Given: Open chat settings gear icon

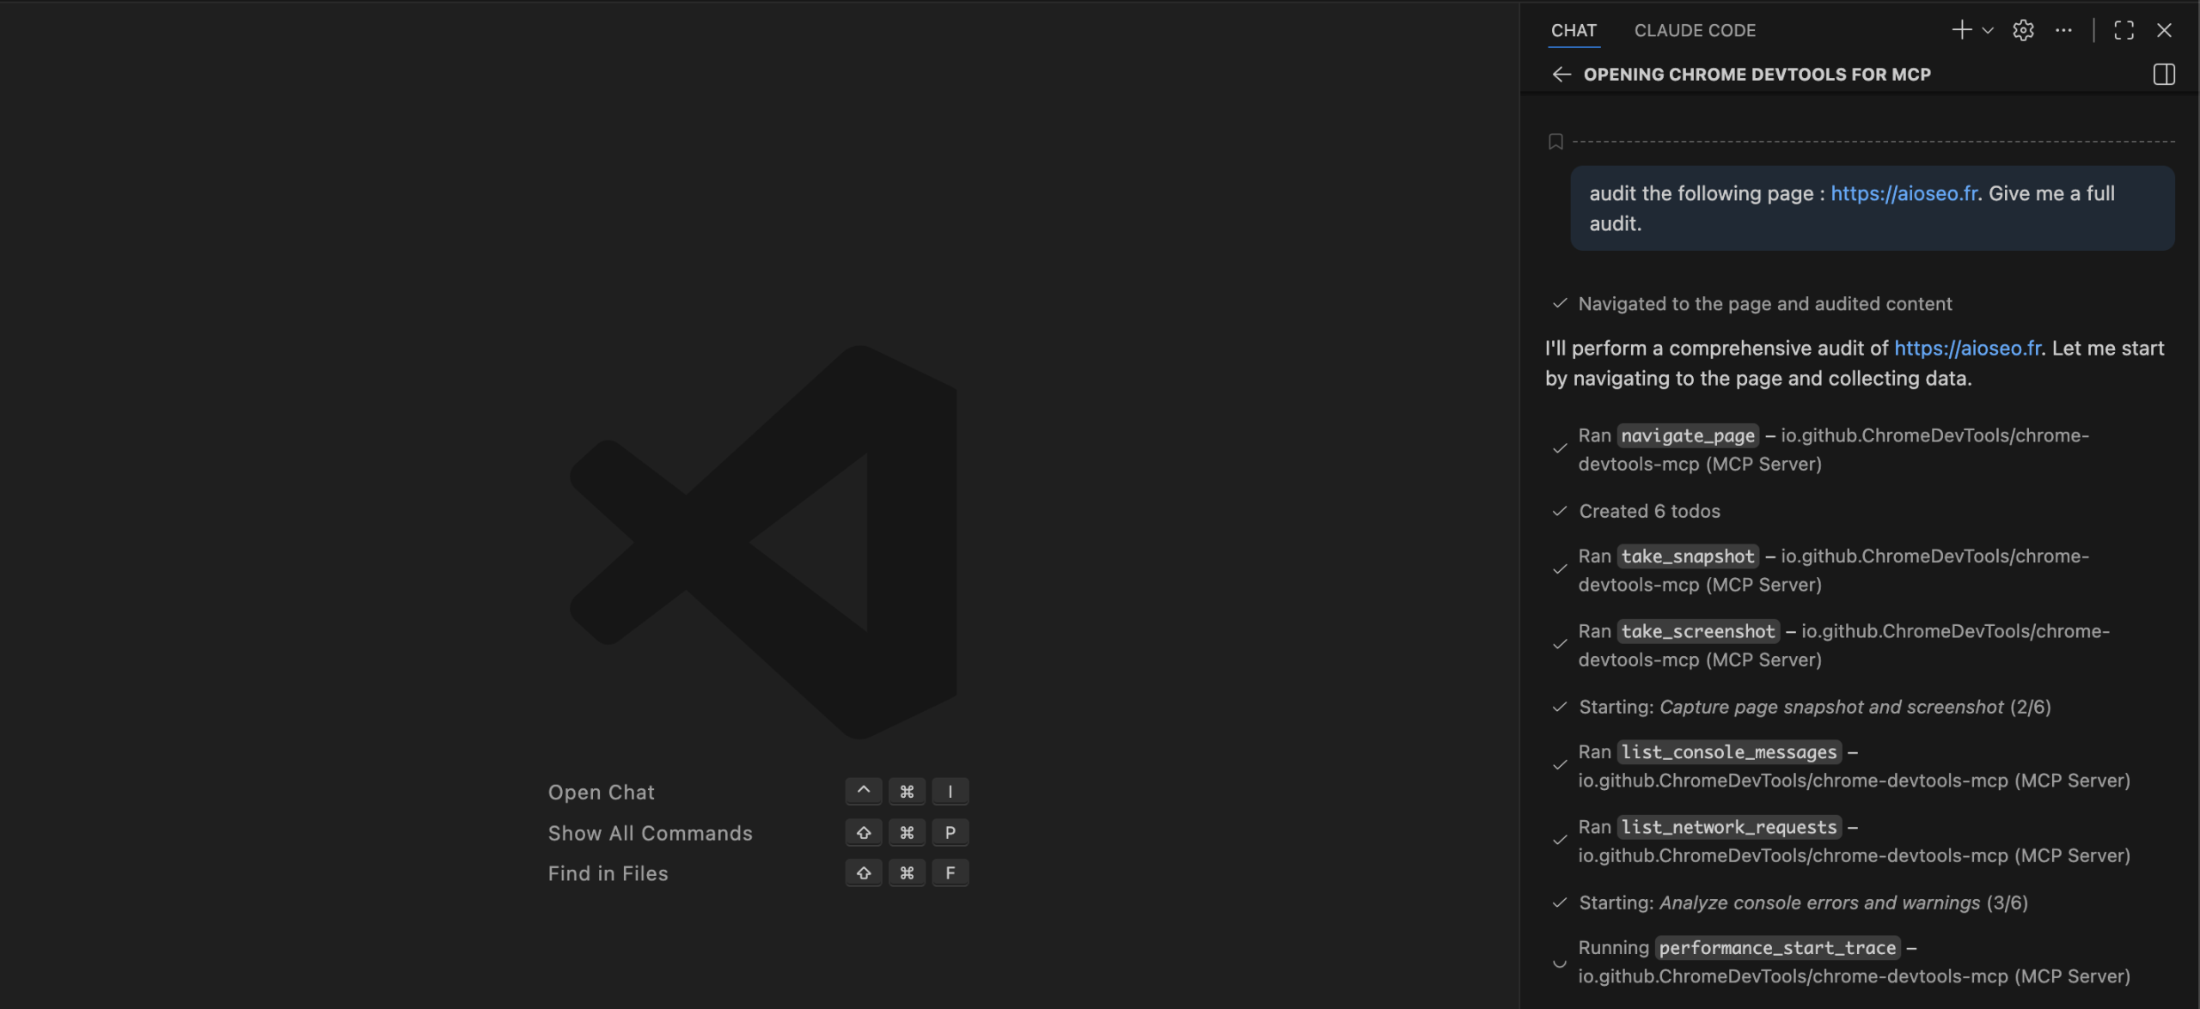Looking at the screenshot, I should (2023, 30).
